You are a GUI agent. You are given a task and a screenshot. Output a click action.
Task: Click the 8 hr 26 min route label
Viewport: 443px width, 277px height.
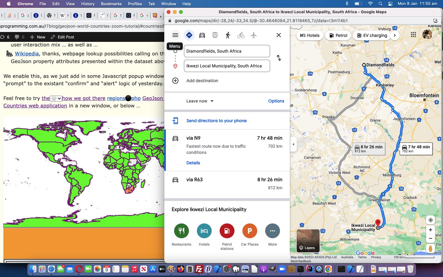click(369, 149)
